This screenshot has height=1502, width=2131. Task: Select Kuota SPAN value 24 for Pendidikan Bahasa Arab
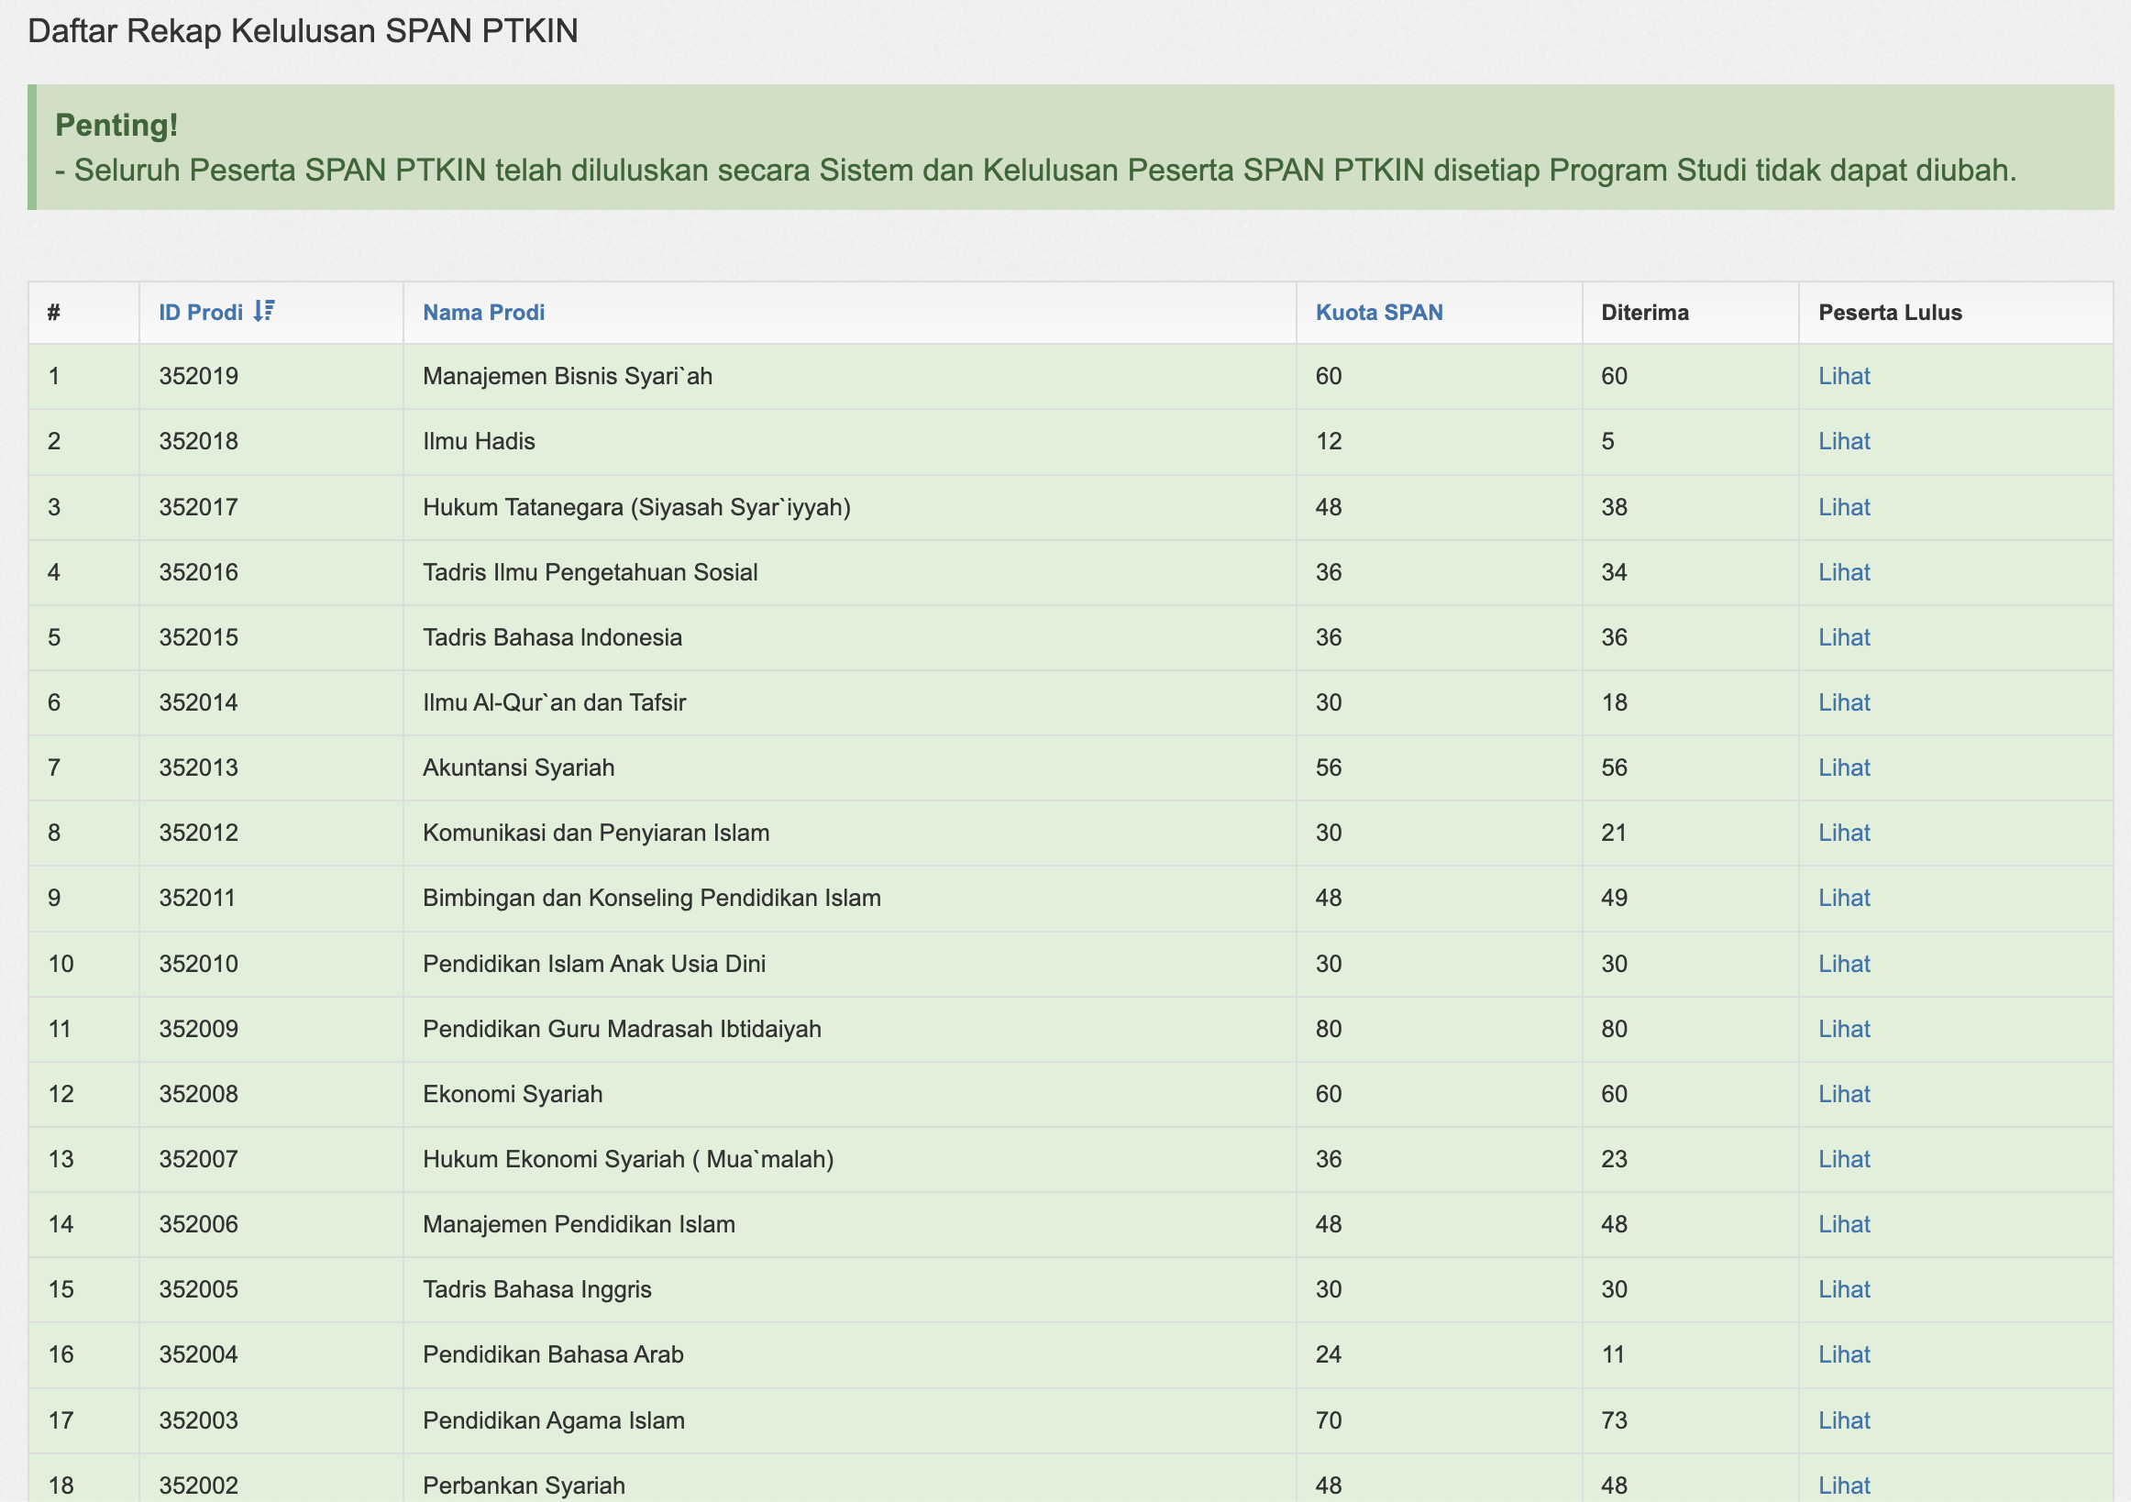(1329, 1354)
